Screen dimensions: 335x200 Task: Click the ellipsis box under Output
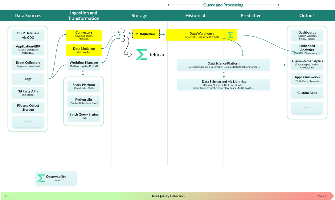click(x=307, y=108)
